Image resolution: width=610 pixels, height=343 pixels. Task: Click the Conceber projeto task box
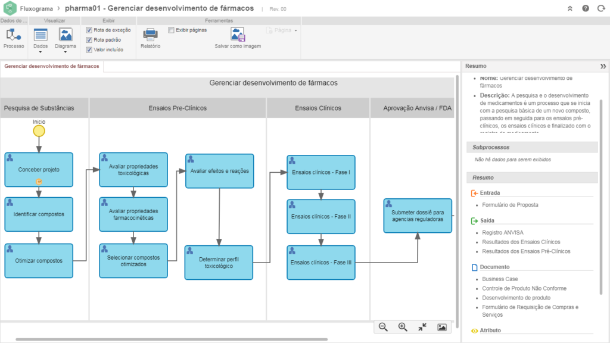point(39,170)
